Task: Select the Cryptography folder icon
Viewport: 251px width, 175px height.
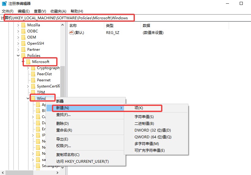Action: 33,68
